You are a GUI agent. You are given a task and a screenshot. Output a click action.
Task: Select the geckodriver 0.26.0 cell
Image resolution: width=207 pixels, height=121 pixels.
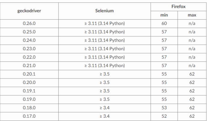click(x=29, y=23)
